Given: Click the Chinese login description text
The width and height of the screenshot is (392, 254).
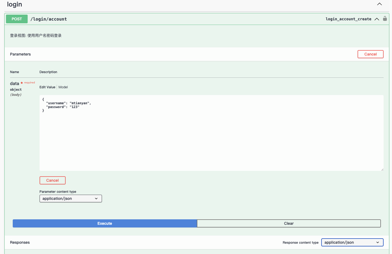Looking at the screenshot, I should pyautogui.click(x=36, y=35).
